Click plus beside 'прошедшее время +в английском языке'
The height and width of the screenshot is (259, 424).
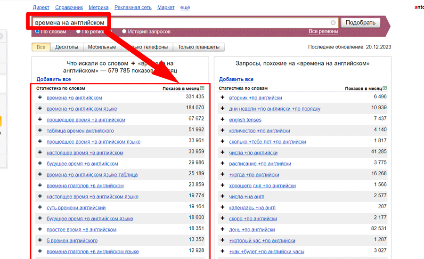coord(40,141)
